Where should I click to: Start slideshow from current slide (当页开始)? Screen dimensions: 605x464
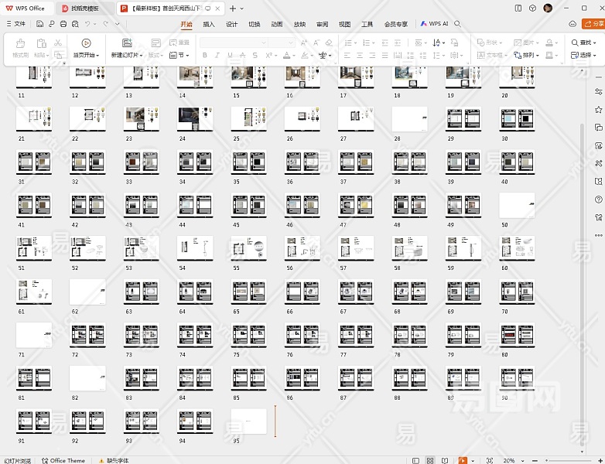coord(86,44)
